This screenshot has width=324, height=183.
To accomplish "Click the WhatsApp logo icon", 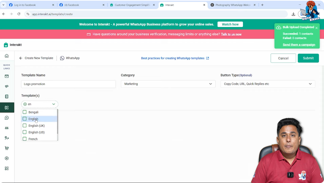I will (62, 58).
